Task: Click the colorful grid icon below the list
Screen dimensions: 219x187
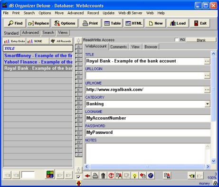Action: pyautogui.click(x=50, y=175)
